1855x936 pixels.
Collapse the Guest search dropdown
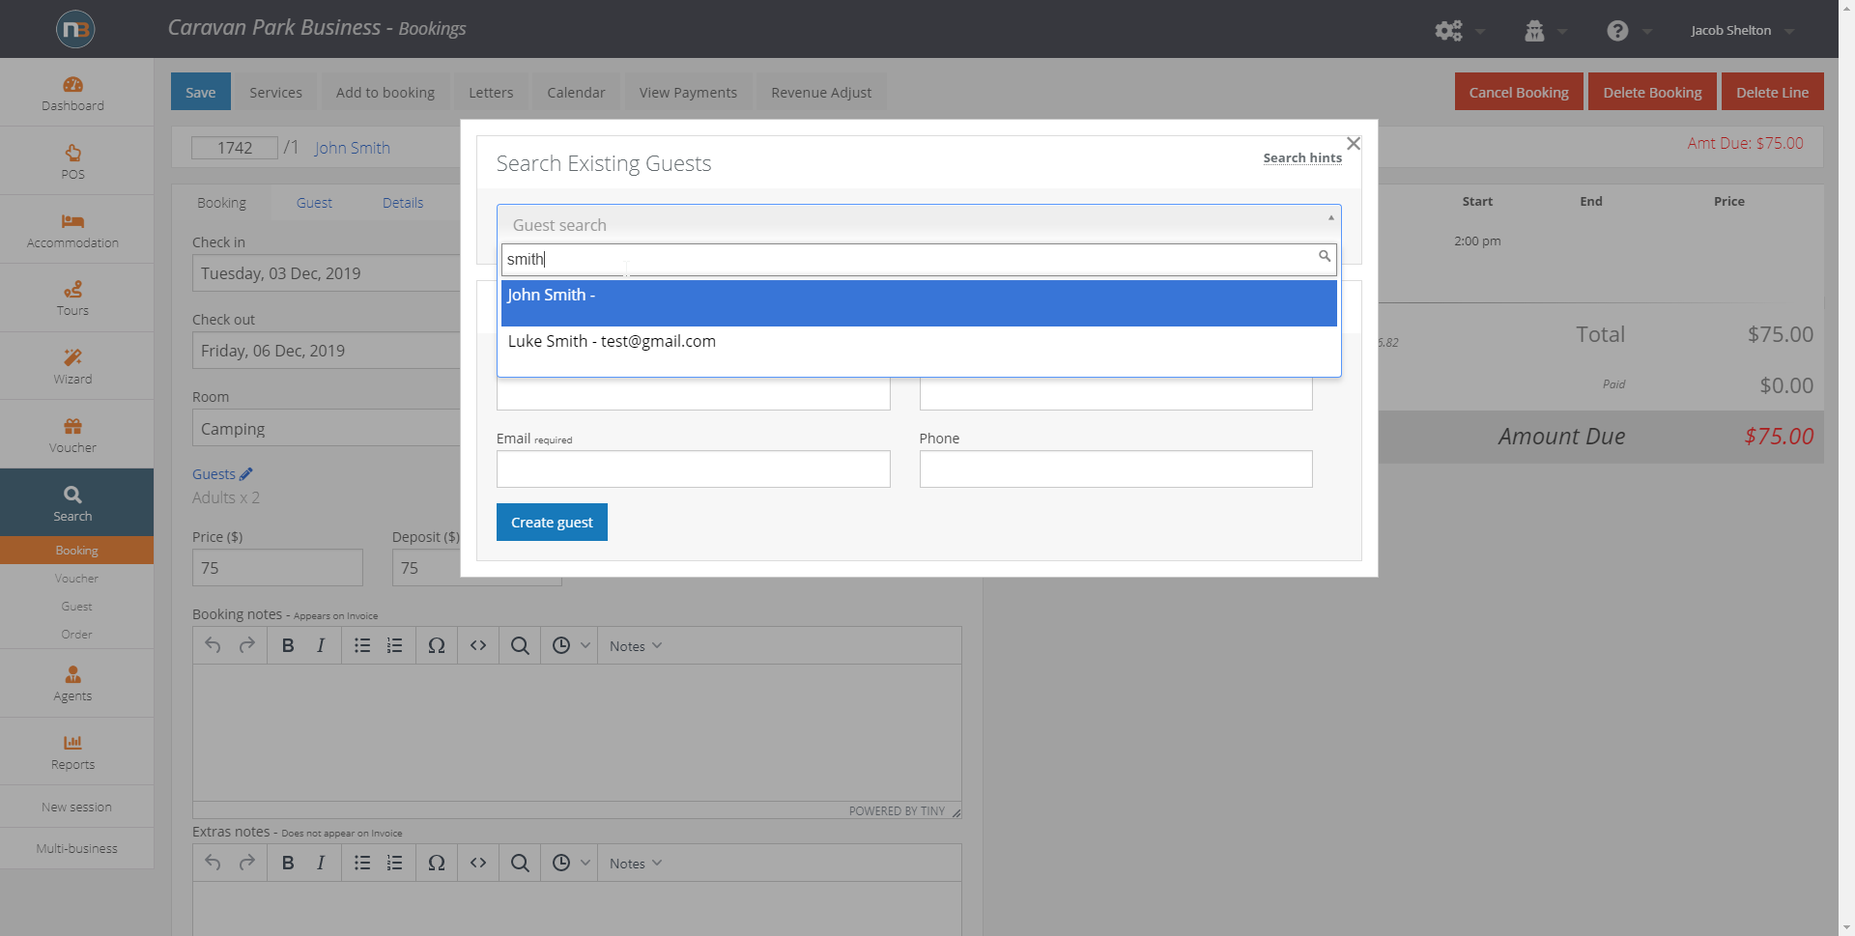(1330, 218)
